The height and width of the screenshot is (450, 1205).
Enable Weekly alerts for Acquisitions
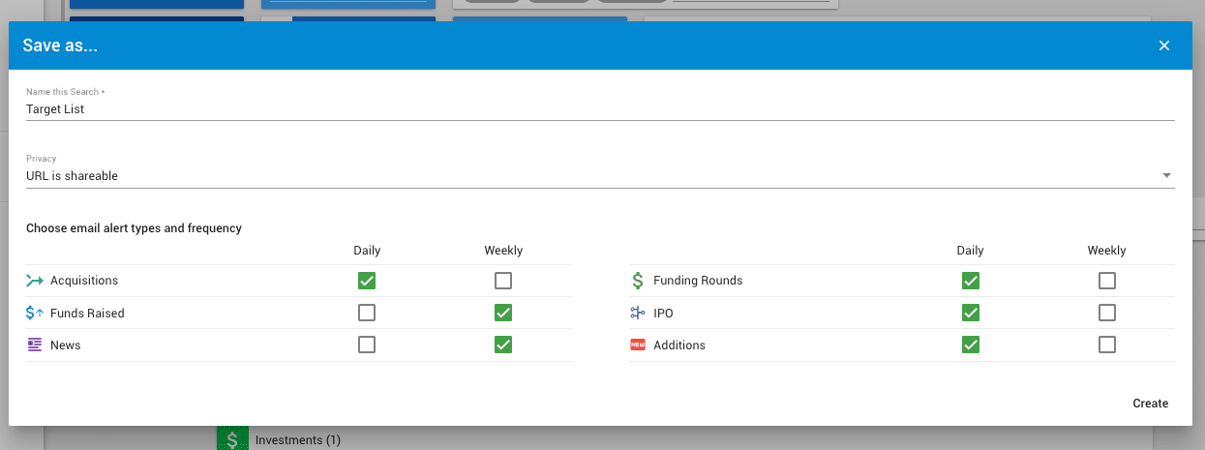(x=503, y=281)
